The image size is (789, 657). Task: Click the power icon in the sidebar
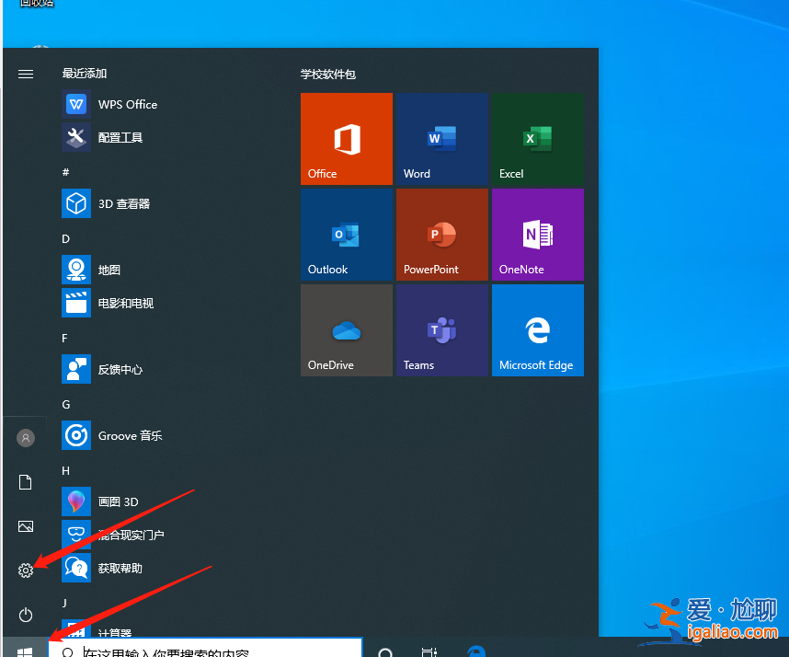pyautogui.click(x=25, y=615)
